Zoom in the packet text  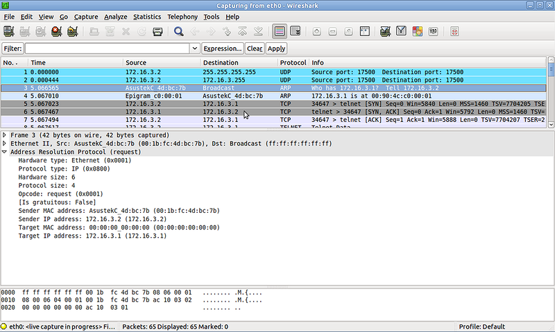(x=317, y=31)
